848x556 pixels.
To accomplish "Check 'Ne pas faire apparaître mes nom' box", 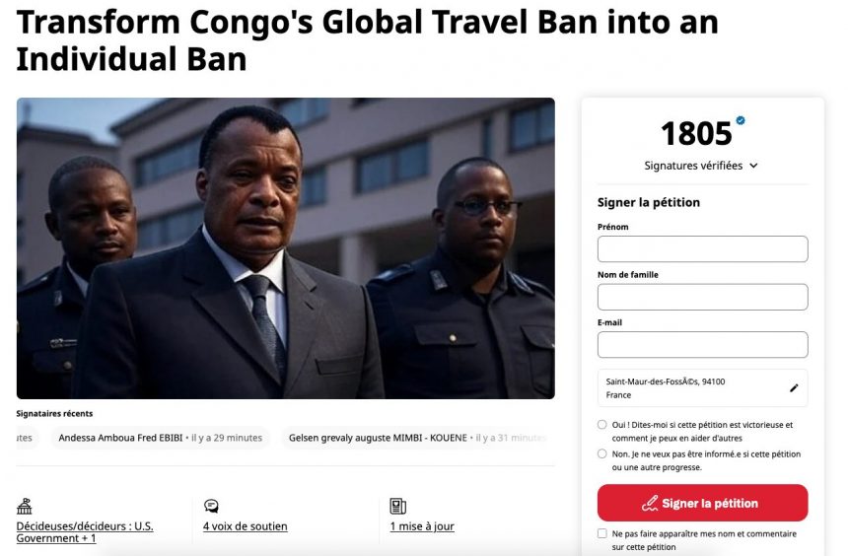I will coord(602,533).
